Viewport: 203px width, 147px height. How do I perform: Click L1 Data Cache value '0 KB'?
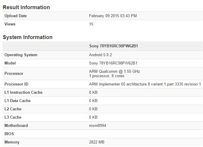click(x=93, y=101)
